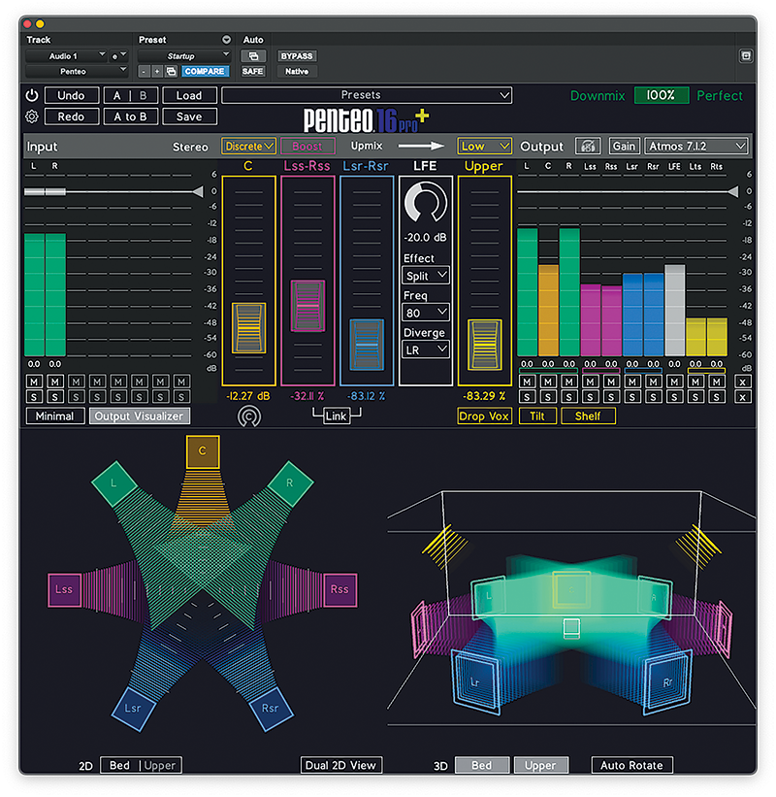Open the Atmos 7.1.2 output format dropdown

pyautogui.click(x=696, y=147)
